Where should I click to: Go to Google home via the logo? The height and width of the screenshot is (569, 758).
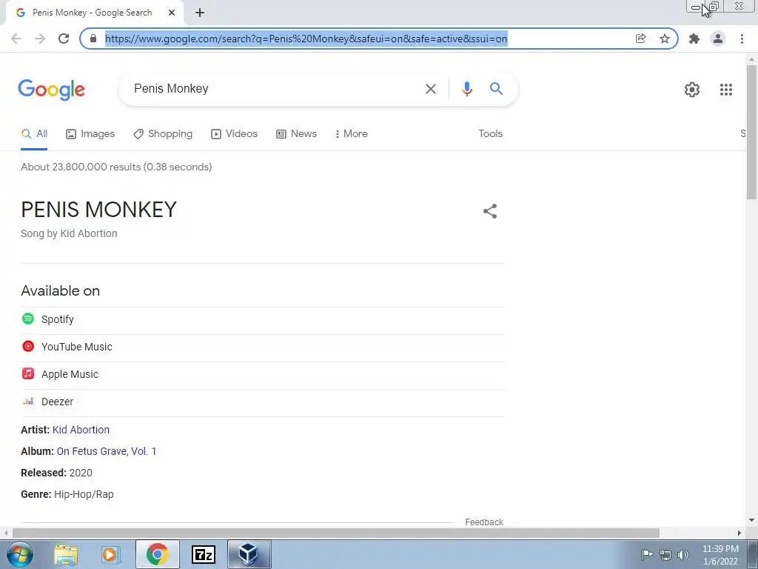[51, 90]
